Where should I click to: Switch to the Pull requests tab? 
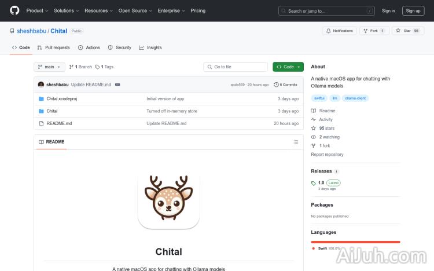click(53, 47)
